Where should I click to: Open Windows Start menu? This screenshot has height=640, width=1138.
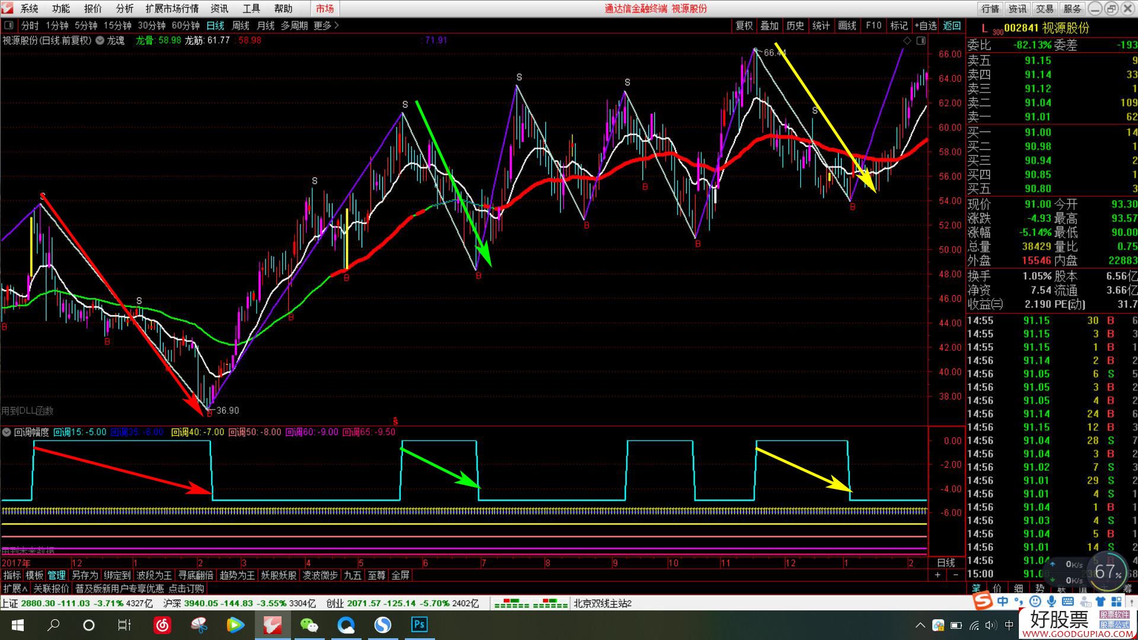coord(17,625)
